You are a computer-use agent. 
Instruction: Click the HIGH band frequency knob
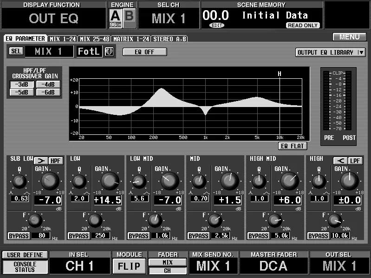[x=334, y=221]
